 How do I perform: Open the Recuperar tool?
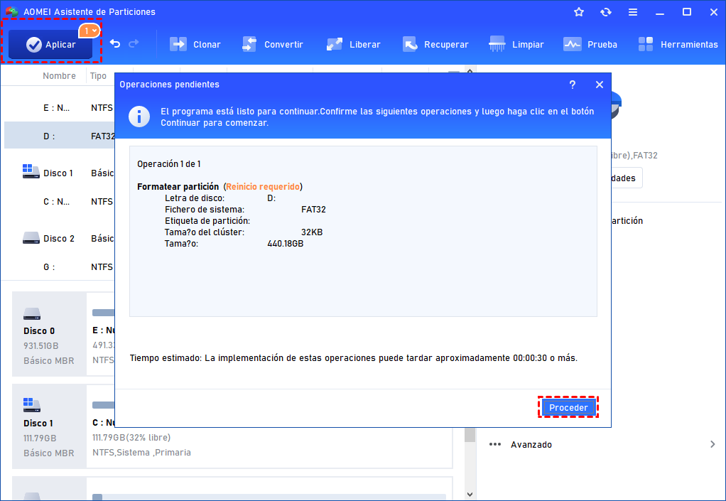point(435,44)
